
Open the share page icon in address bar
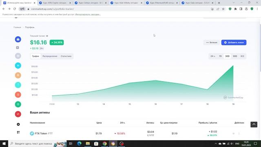[x=218, y=9]
